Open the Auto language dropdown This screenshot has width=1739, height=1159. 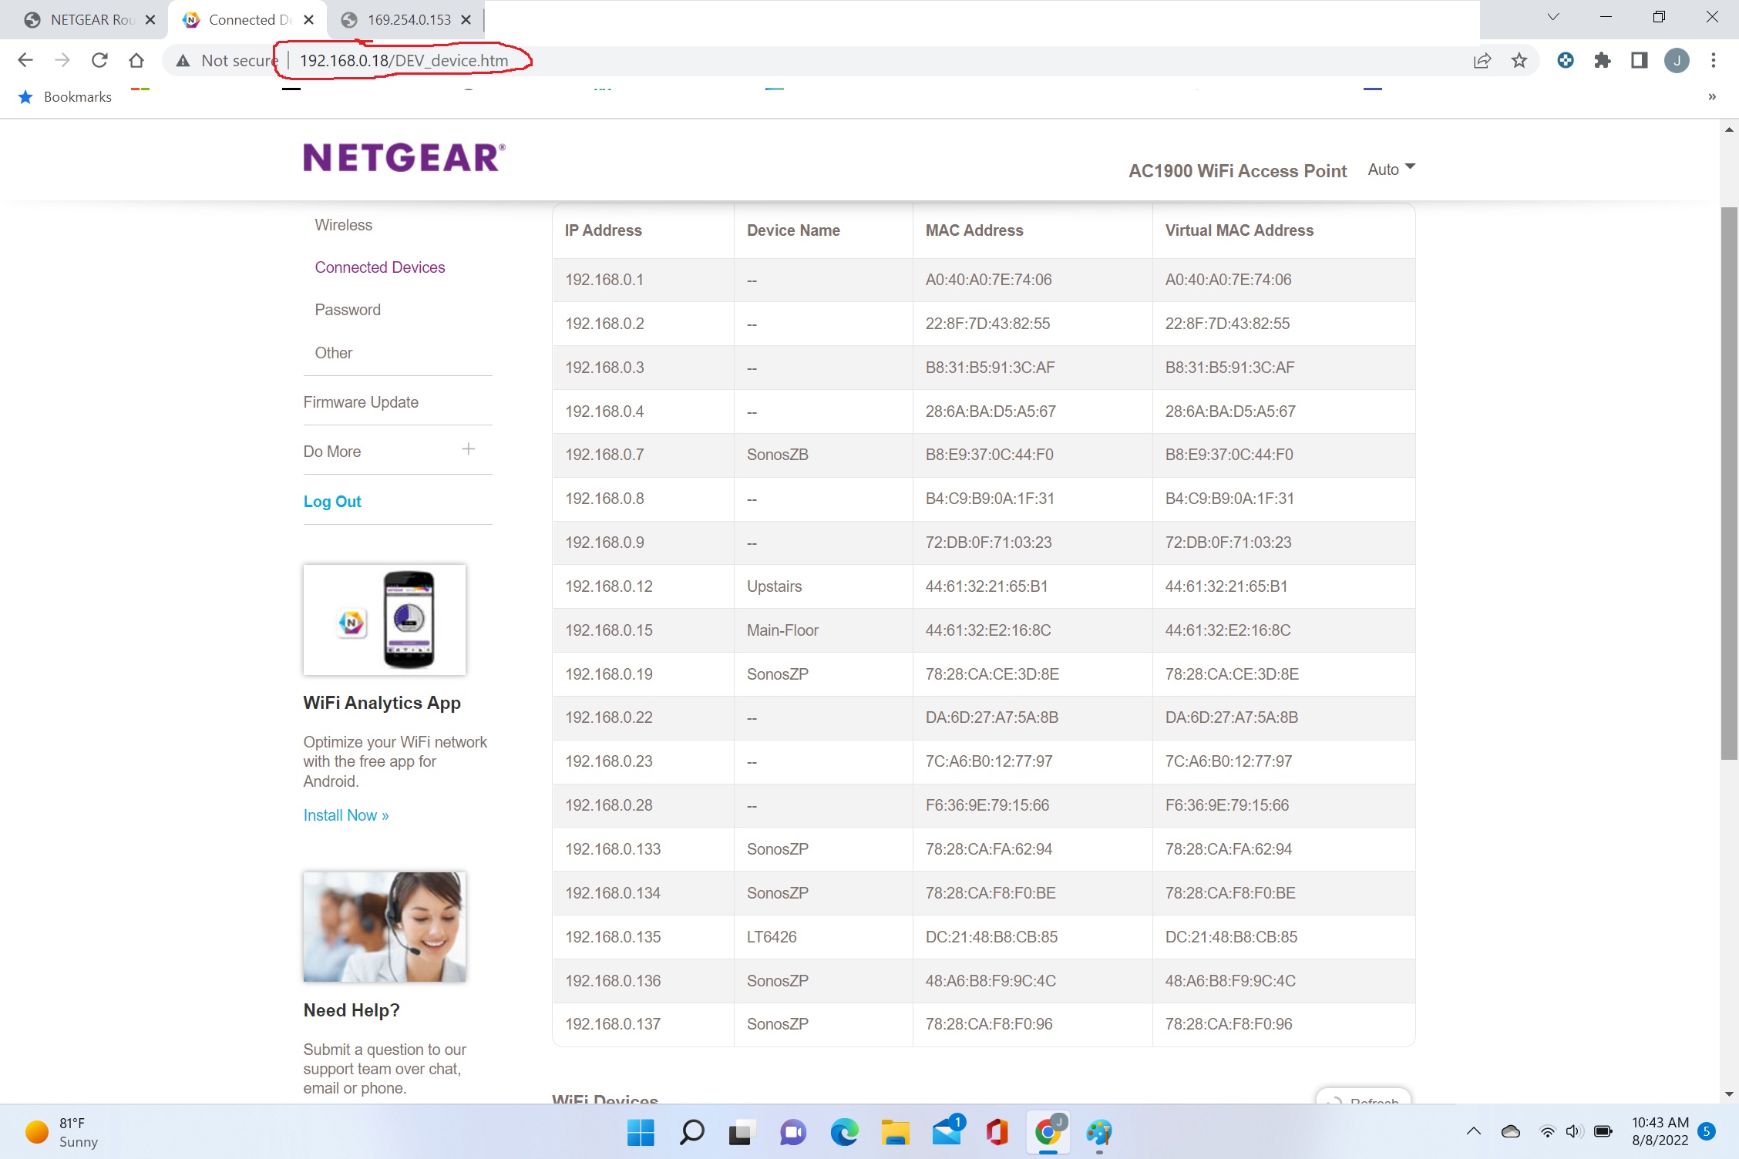(x=1391, y=169)
